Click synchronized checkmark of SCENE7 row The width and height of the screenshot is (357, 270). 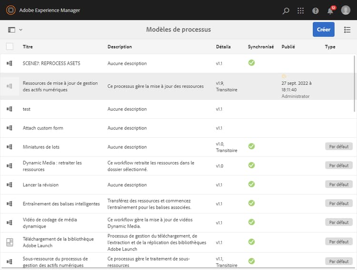251,63
